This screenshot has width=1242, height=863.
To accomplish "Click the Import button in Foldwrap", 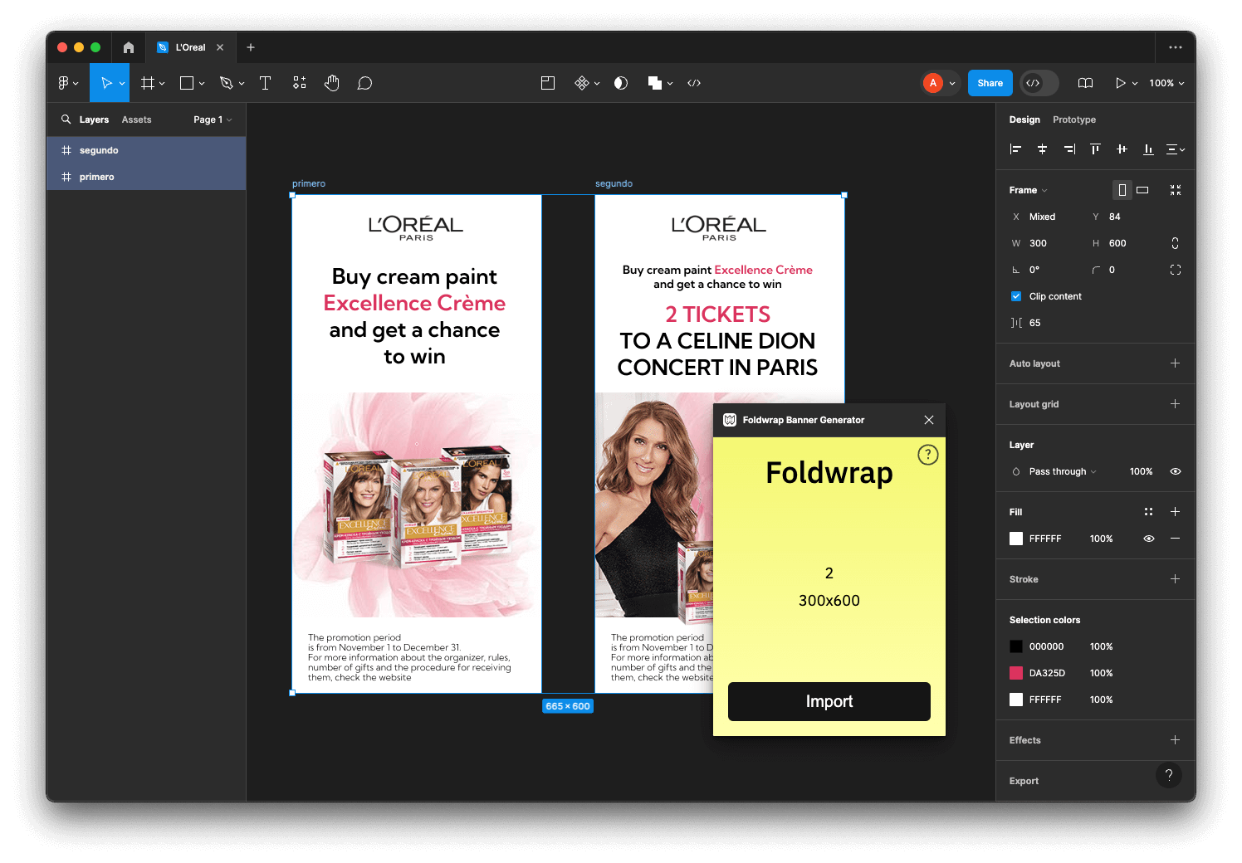I will coord(829,701).
